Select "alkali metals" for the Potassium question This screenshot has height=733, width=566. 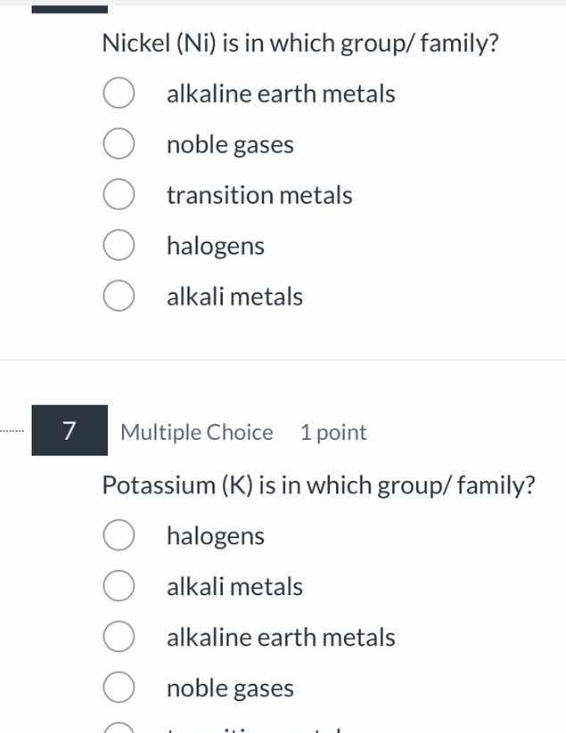click(x=118, y=586)
